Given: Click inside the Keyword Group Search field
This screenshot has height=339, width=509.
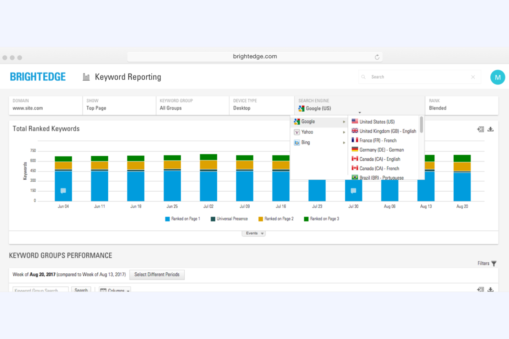Looking at the screenshot, I should pos(40,290).
